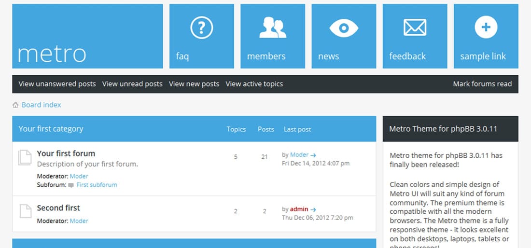Viewport: 531px width, 248px height.
Task: Go to last post arrow by admin
Action: (x=313, y=209)
